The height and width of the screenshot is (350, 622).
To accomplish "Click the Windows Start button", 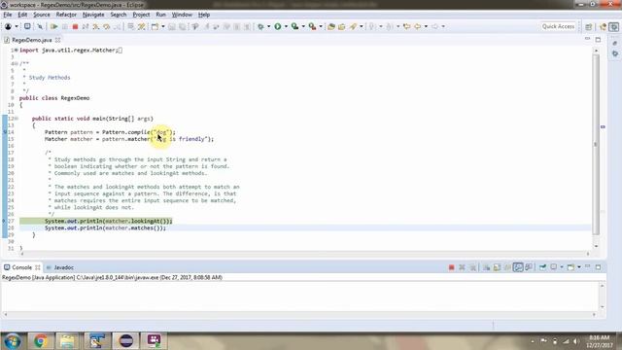I will [13, 341].
